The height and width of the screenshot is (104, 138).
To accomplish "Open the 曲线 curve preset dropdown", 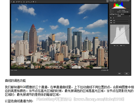I will (121, 20).
